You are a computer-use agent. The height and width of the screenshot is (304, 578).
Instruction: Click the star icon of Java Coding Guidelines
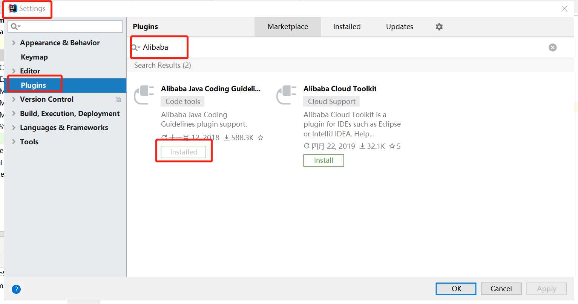pyautogui.click(x=260, y=138)
